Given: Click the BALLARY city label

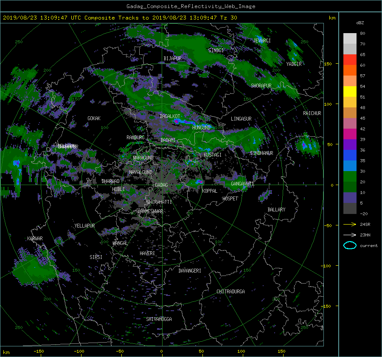Looking at the screenshot, I should pyautogui.click(x=276, y=210).
